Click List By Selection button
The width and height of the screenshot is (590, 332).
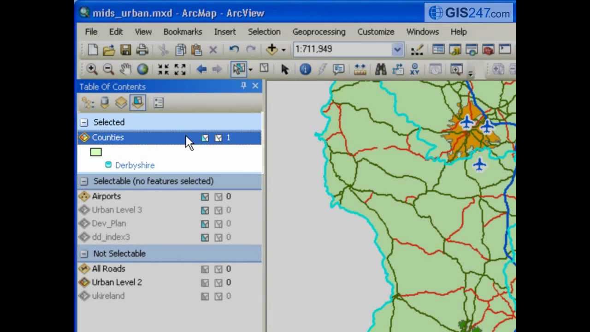point(138,102)
